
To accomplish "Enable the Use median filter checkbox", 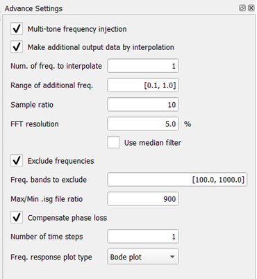I will point(113,142).
